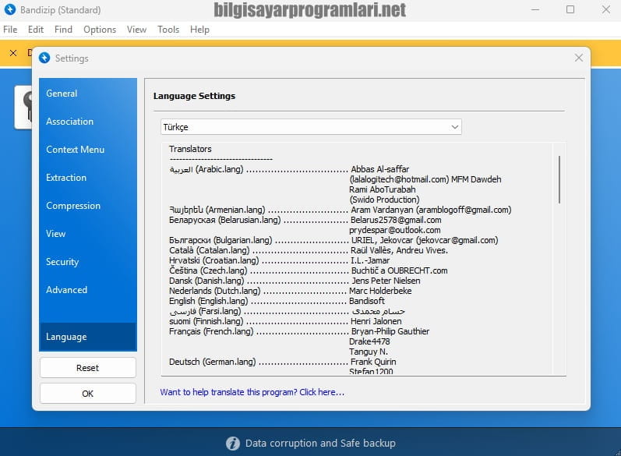Click the help translate this program link

click(252, 392)
